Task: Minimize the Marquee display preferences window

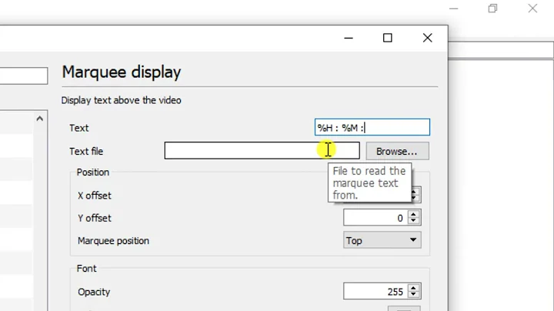Action: pyautogui.click(x=349, y=38)
